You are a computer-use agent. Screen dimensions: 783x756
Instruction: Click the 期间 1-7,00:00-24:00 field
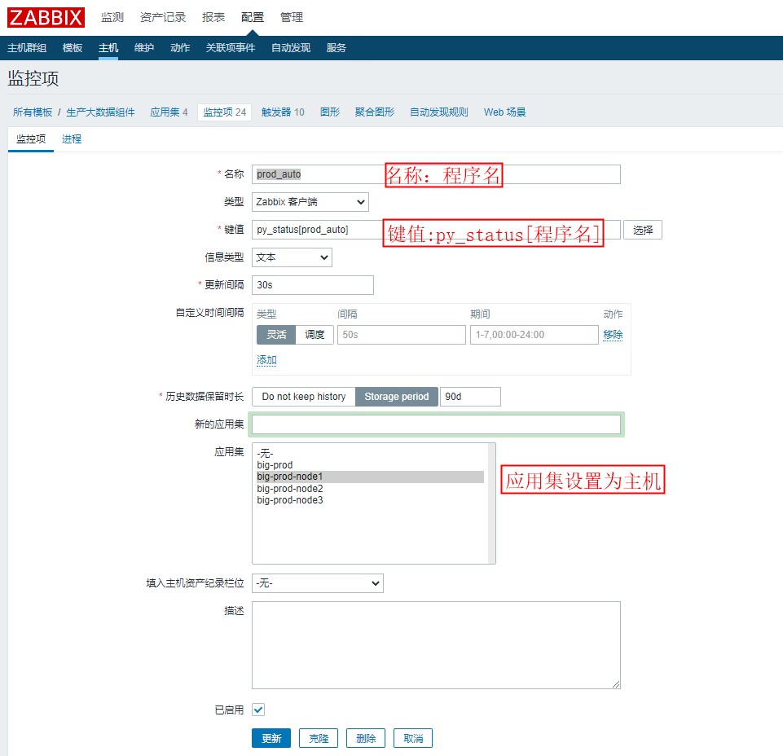click(x=534, y=335)
